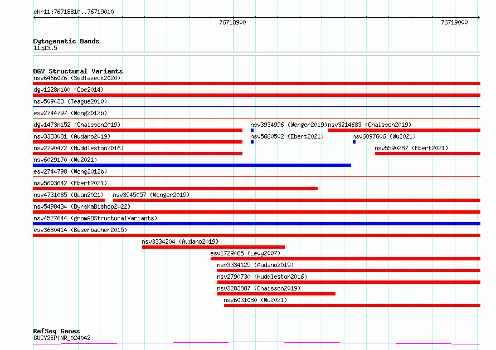
Task: Open nsv2790730 (Huddleston2016) label
Action: point(262,277)
